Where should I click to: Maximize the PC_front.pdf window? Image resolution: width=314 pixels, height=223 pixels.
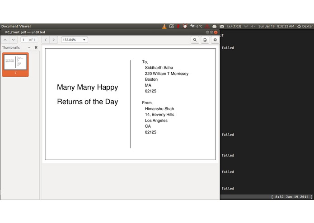pyautogui.click(x=211, y=32)
